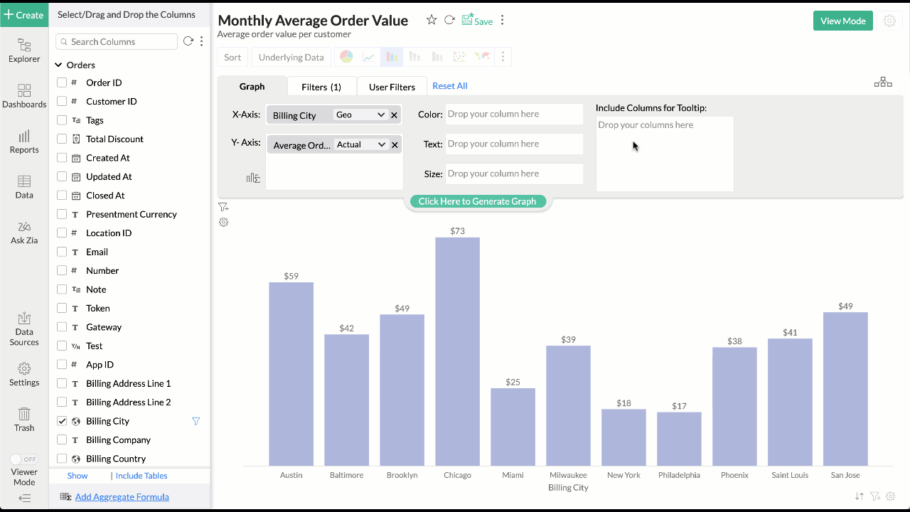Viewport: 910px width, 512px height.
Task: Open the User Filters tab
Action: coord(391,86)
